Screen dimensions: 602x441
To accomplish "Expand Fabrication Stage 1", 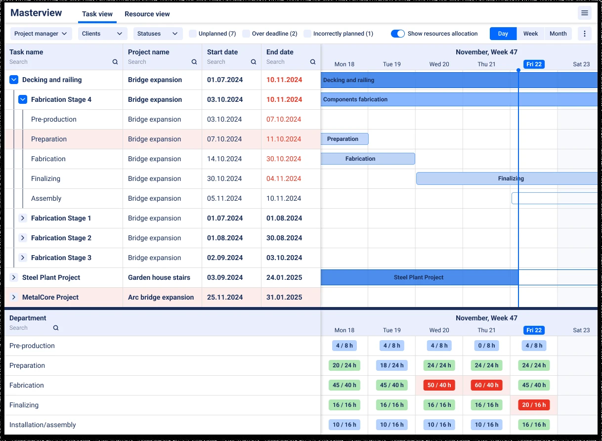I will pyautogui.click(x=23, y=218).
